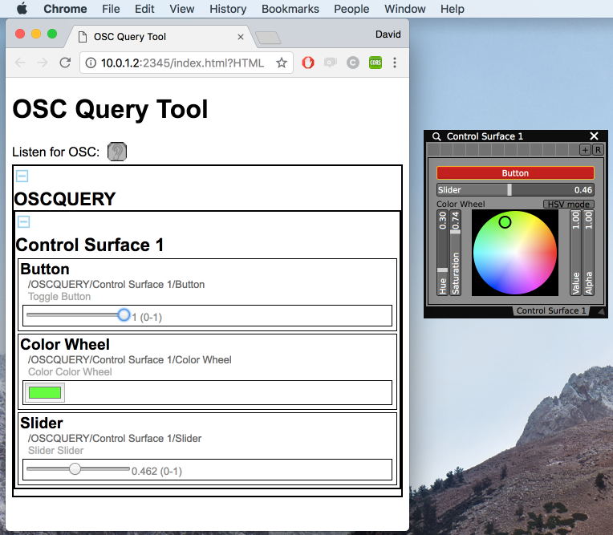Click the search magnifier in Control Surface panel

(437, 136)
